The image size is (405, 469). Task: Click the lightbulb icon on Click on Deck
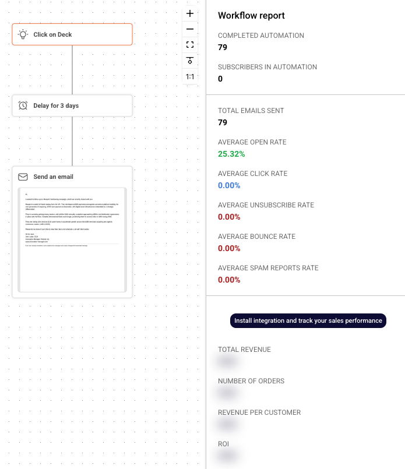(23, 34)
